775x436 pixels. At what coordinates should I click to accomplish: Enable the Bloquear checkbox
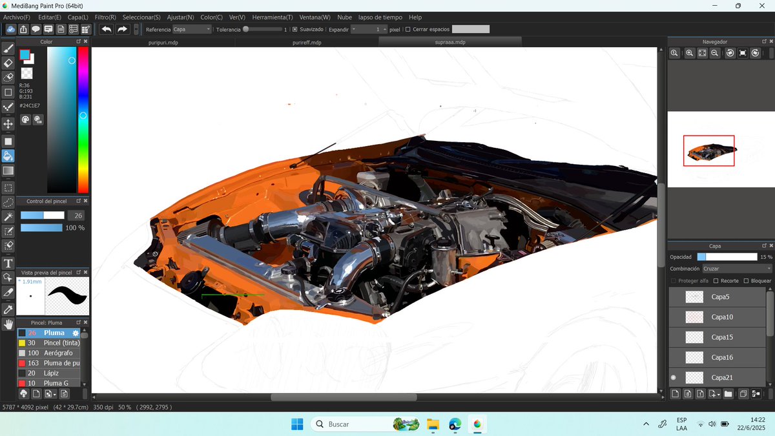pos(746,281)
